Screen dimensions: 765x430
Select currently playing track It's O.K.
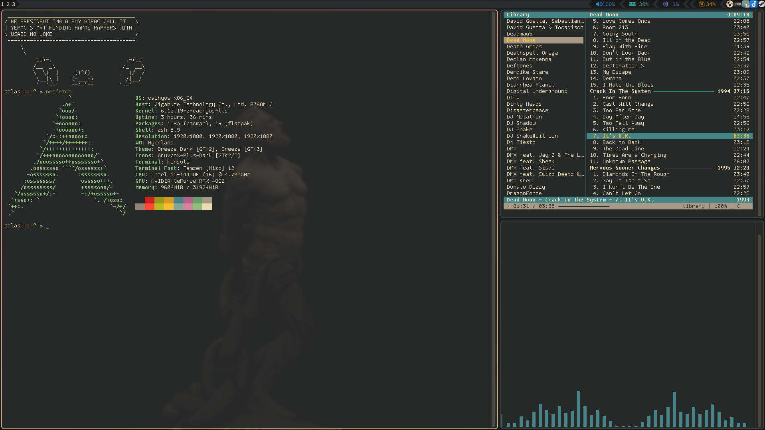669,136
